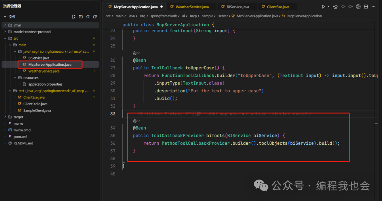Click the Run Java play button

pos(323,7)
